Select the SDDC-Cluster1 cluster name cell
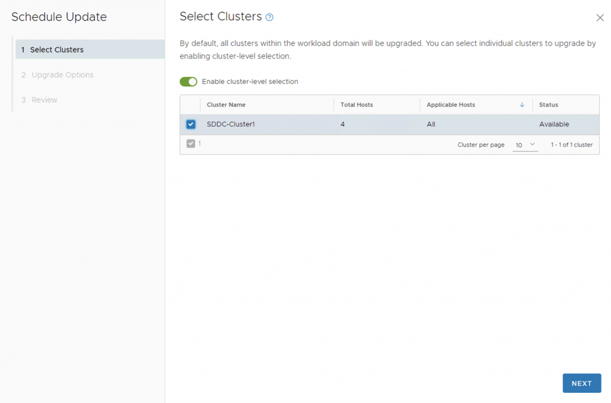Image resolution: width=611 pixels, height=403 pixels. [230, 125]
